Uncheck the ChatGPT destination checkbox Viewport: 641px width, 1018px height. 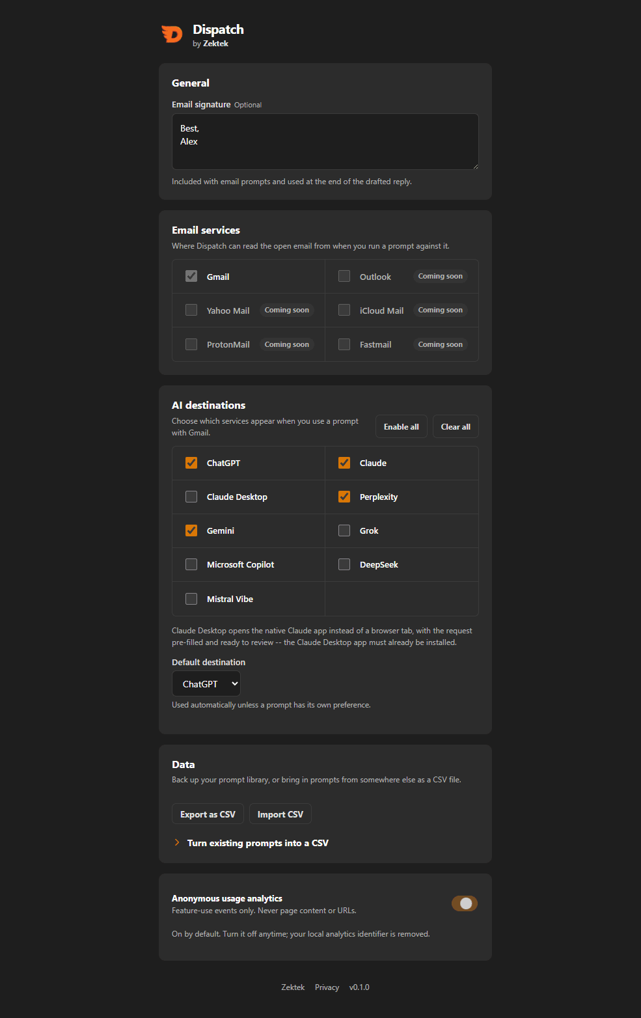click(x=191, y=463)
